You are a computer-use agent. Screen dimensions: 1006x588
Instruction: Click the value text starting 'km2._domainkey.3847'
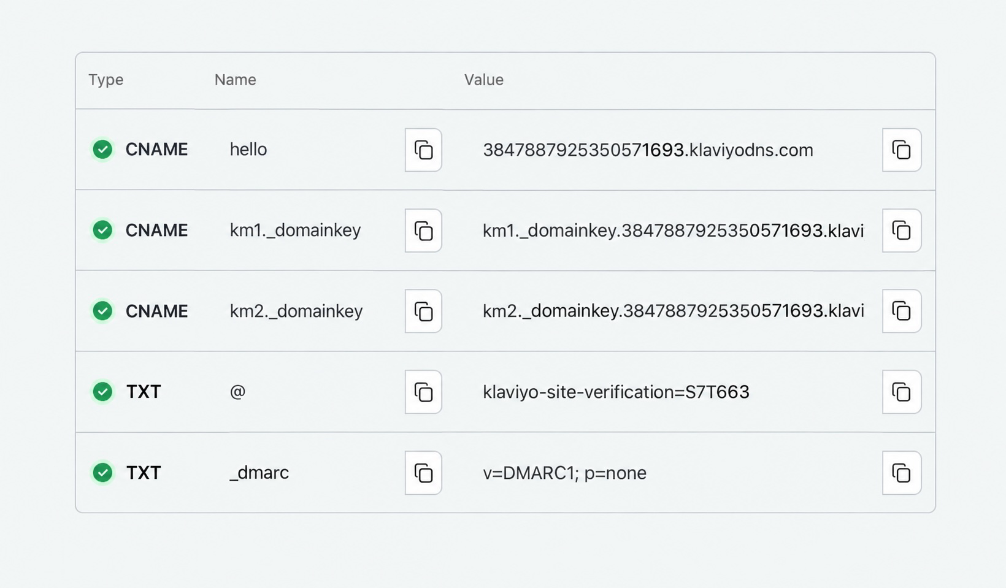[x=673, y=311]
